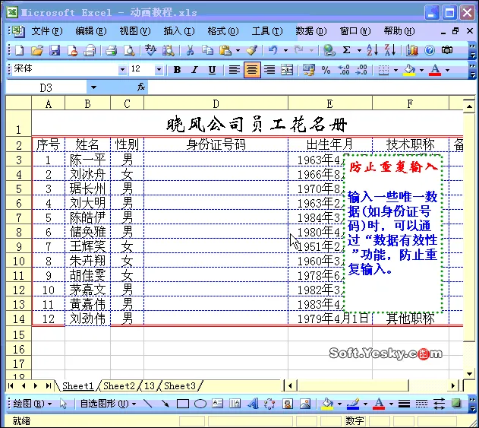Image resolution: width=479 pixels, height=428 pixels.
Task: Open the font size dropdown showing 12
Action: pos(159,70)
